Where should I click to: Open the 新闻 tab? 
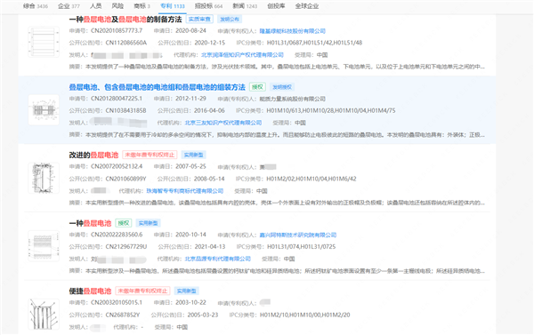tap(245, 6)
